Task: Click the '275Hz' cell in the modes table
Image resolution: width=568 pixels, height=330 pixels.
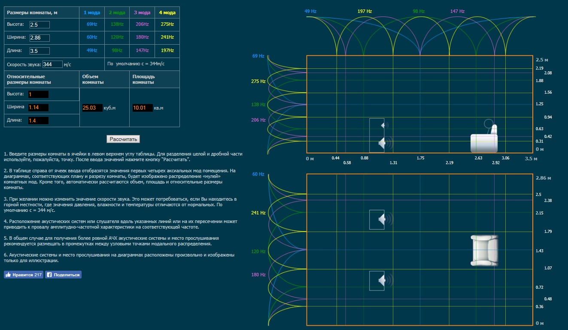Action: coord(167,24)
